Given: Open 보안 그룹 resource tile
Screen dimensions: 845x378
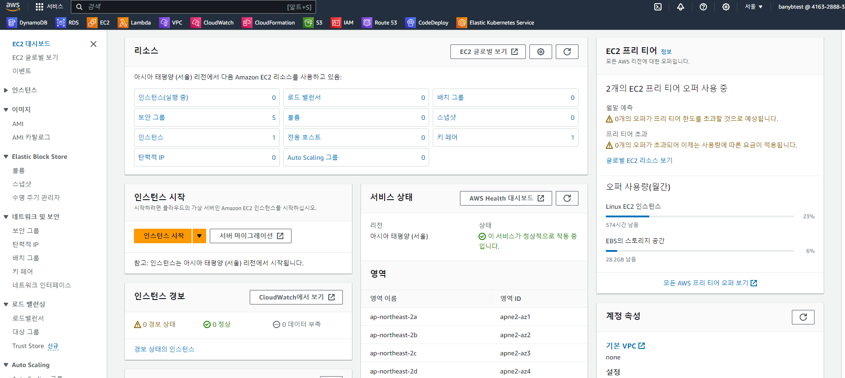Looking at the screenshot, I should point(207,118).
